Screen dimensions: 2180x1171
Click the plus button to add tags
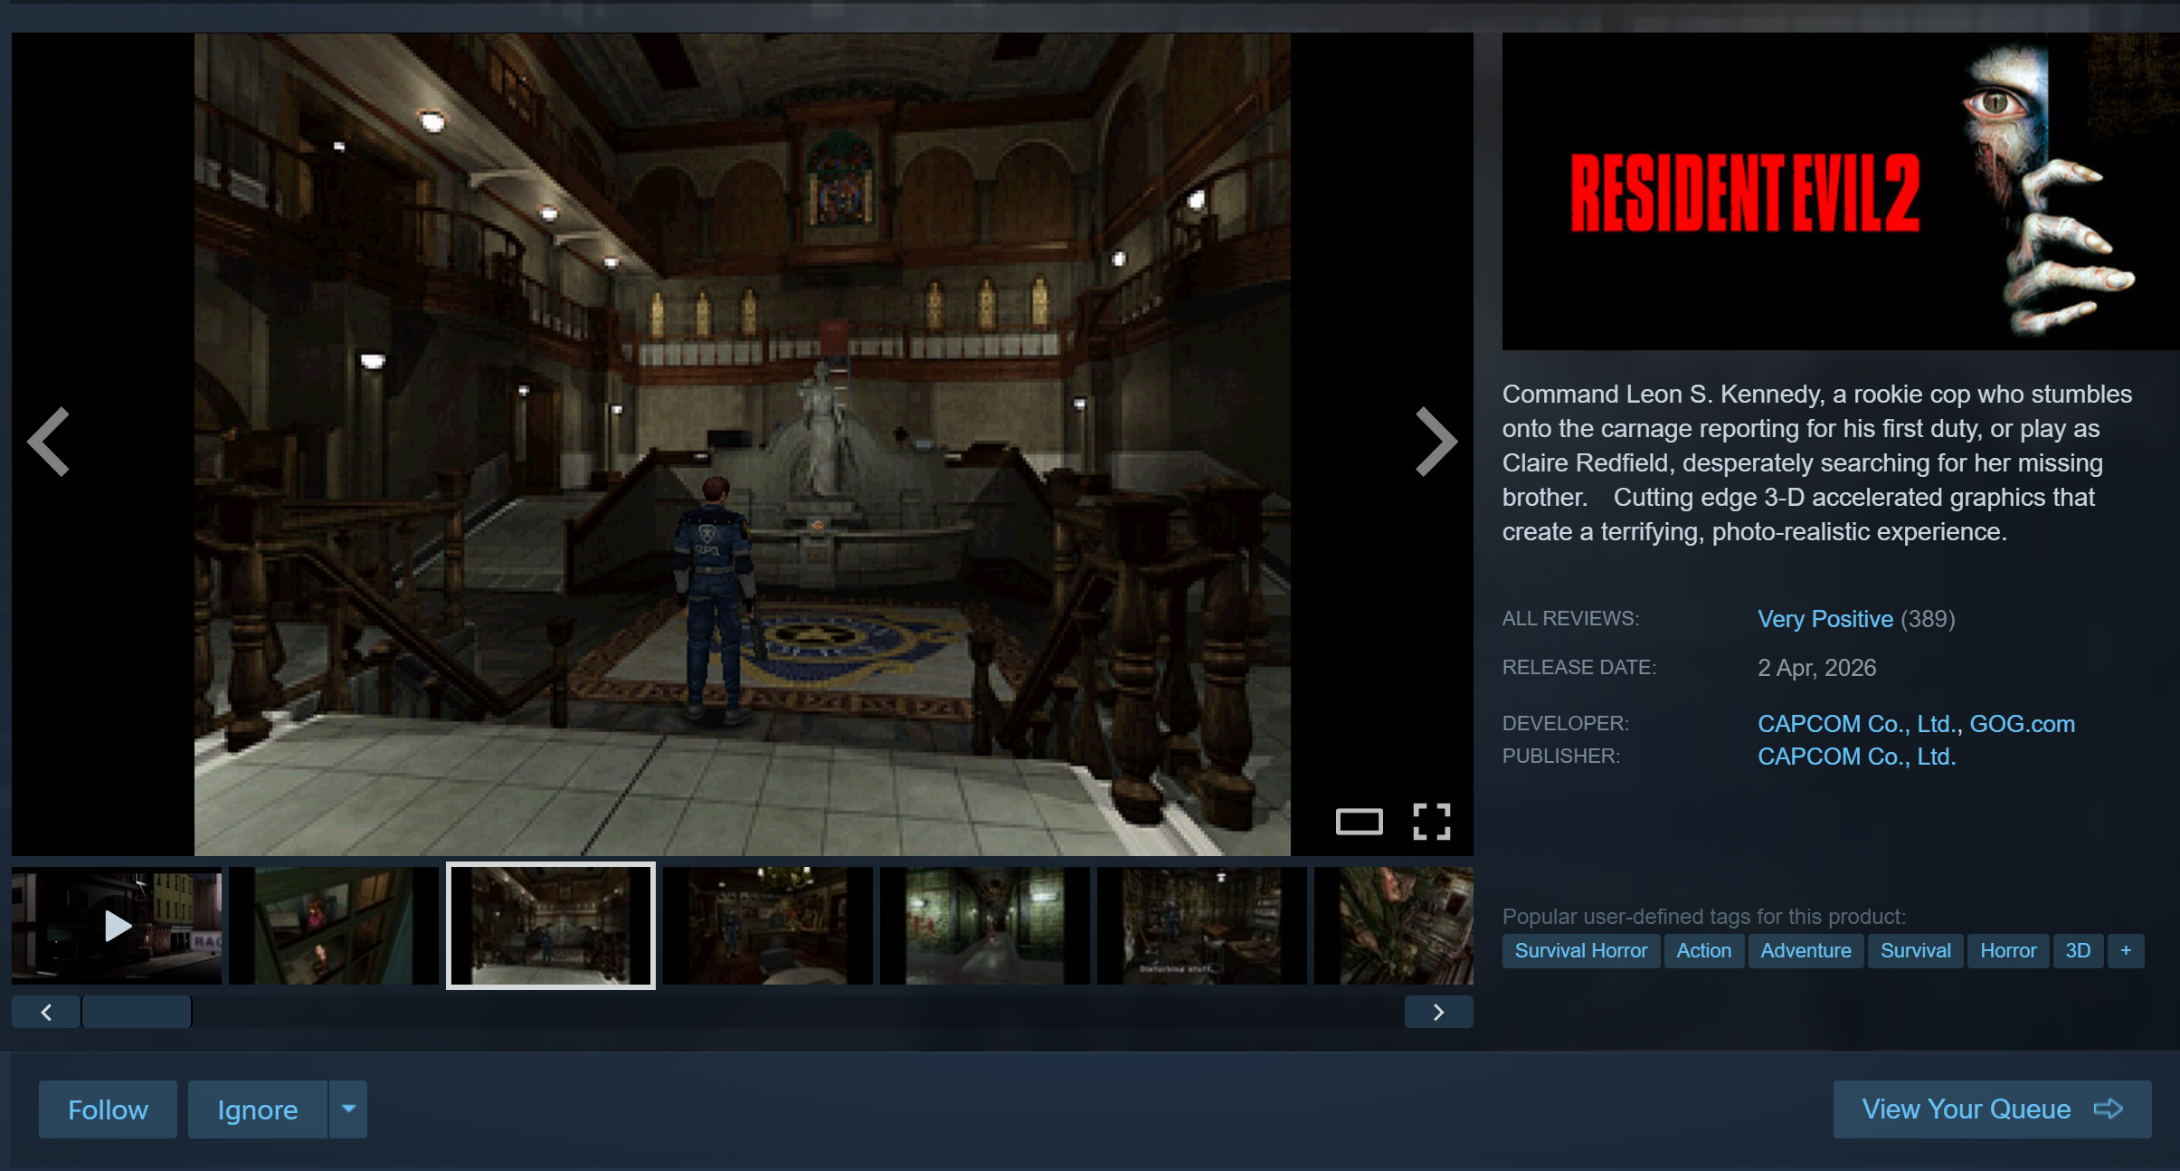(2125, 950)
